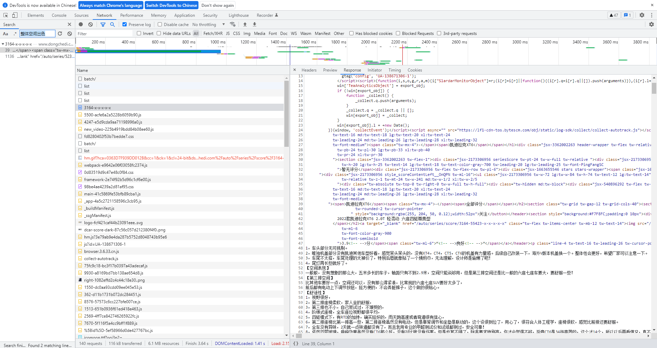
Task: Enable Has blocked cookies filter
Action: click(351, 33)
